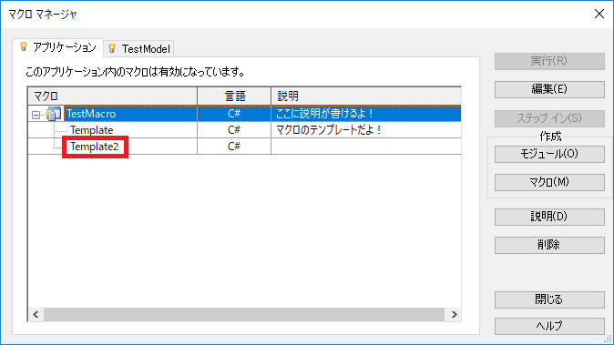Create a new module with モジュール(O)

[549, 154]
